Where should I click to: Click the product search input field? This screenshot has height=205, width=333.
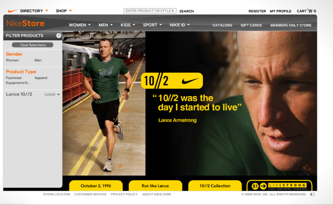pyautogui.click(x=150, y=10)
